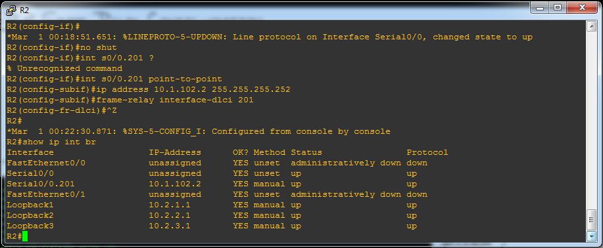Image resolution: width=603 pixels, height=248 pixels.
Task: Click the R2 title bar text
Action: tap(24, 10)
